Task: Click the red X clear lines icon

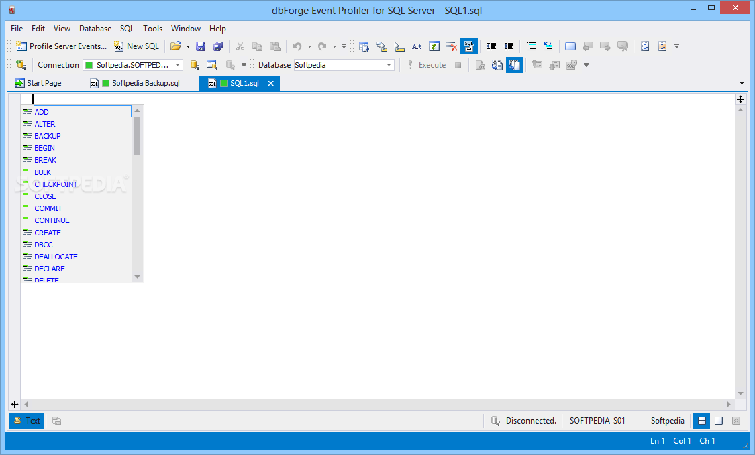Action: [452, 46]
